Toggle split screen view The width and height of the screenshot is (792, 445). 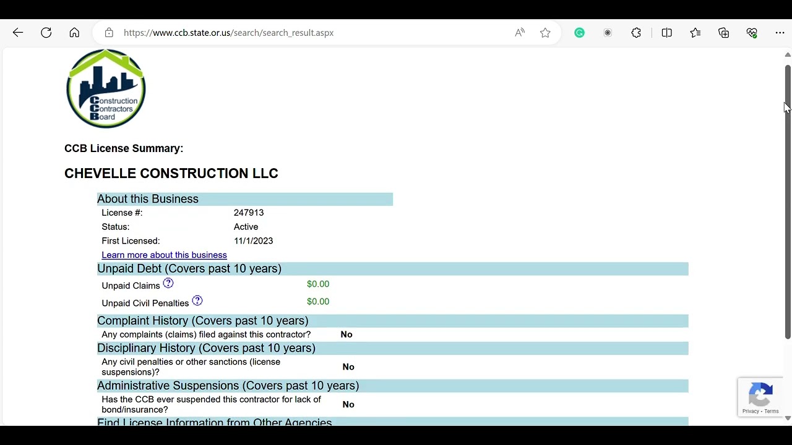tap(667, 33)
